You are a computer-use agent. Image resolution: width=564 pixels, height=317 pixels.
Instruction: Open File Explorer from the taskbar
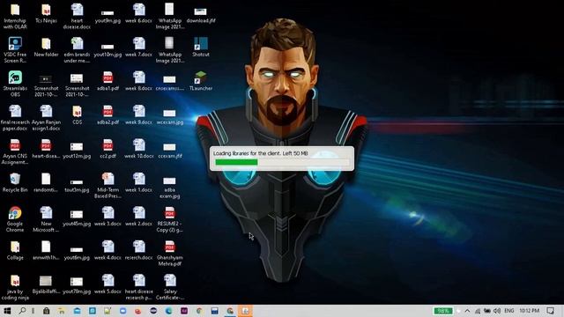click(62, 311)
